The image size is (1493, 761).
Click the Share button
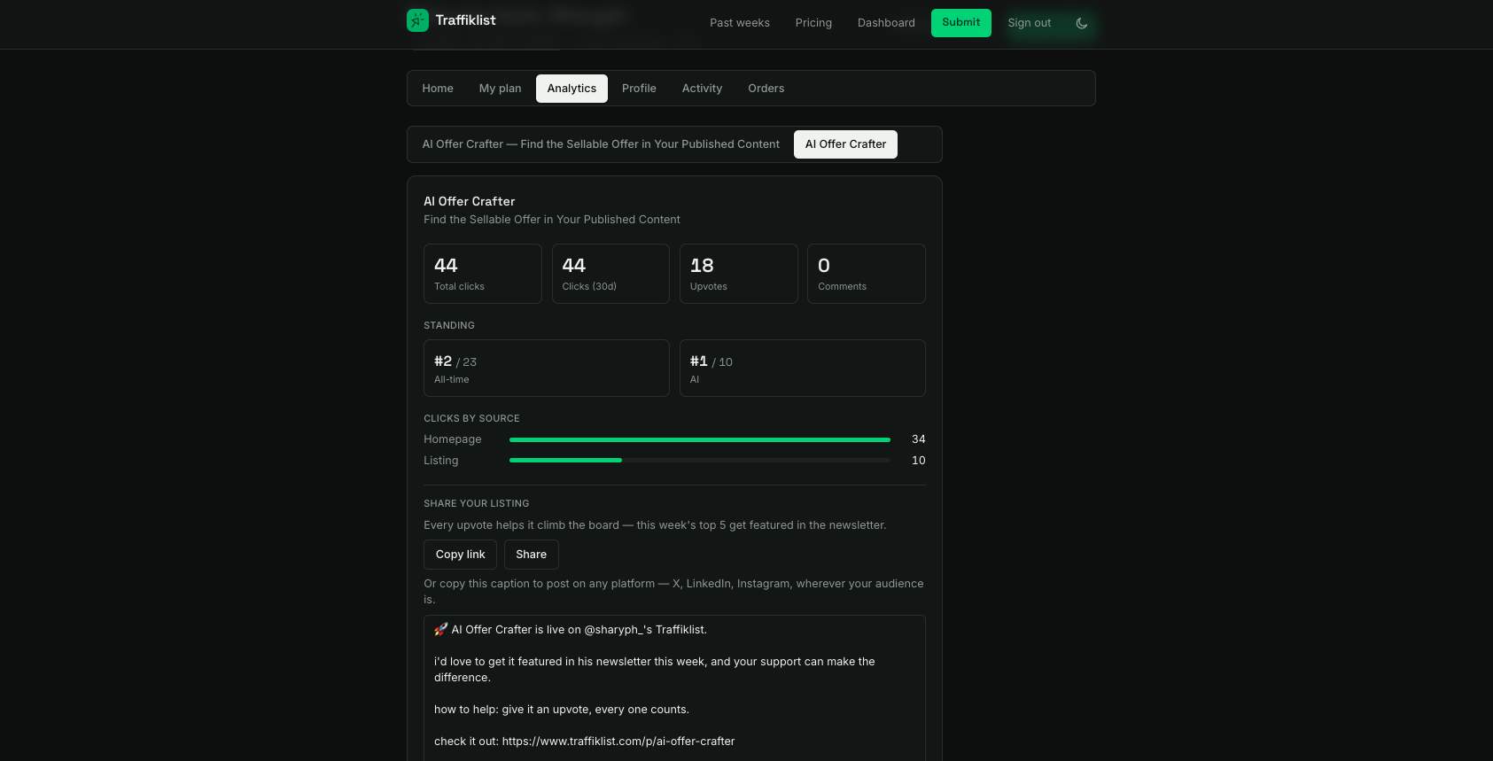point(532,555)
